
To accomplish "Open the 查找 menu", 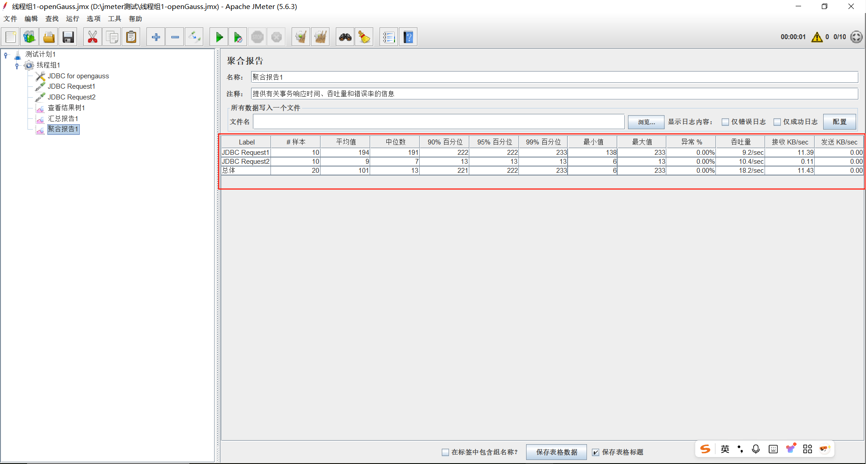I will click(x=52, y=18).
